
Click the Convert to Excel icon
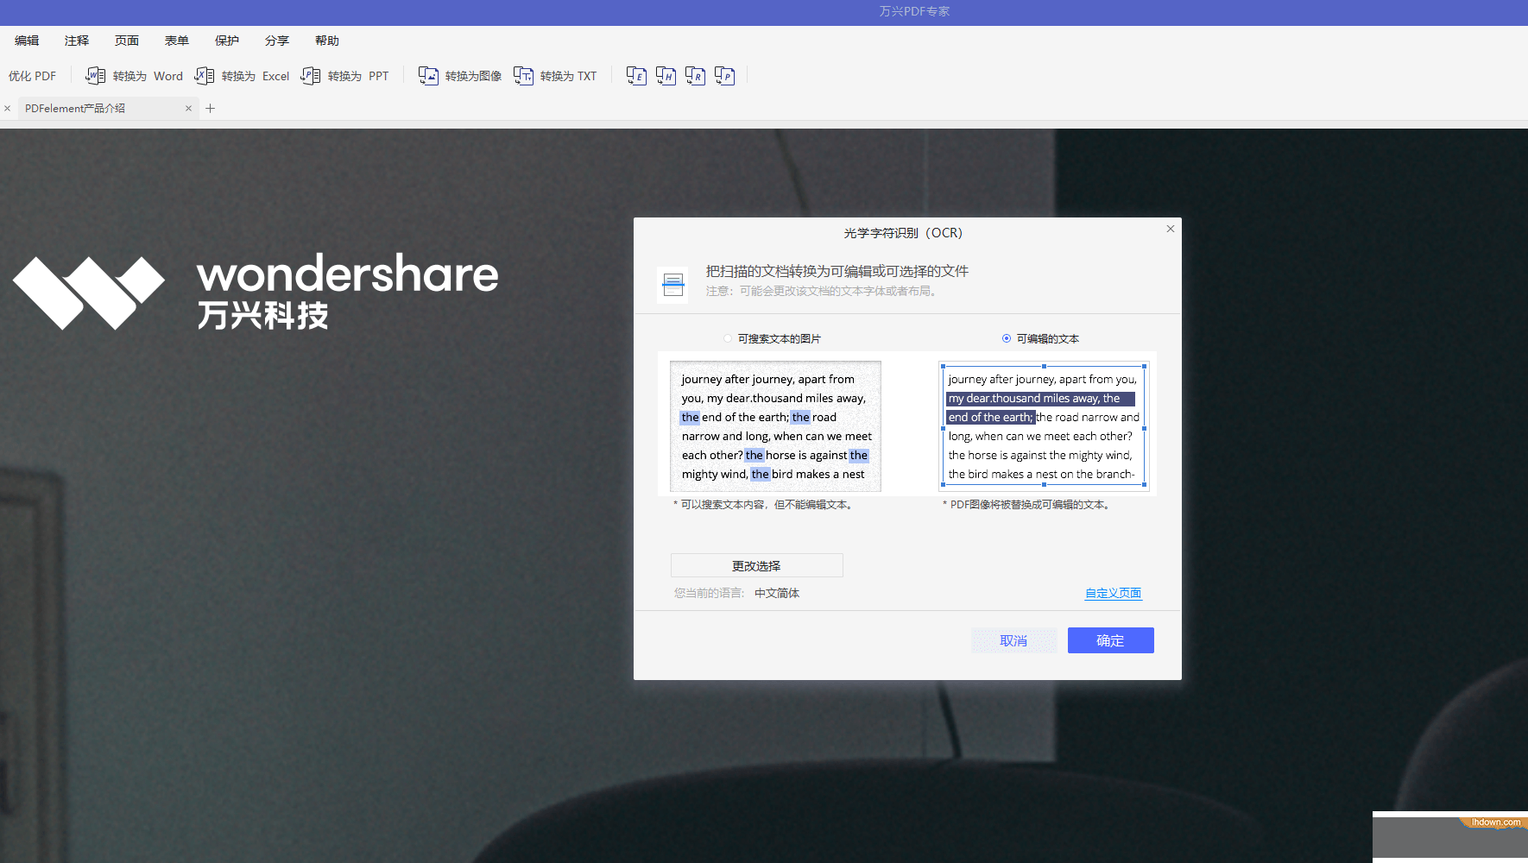pyautogui.click(x=205, y=76)
